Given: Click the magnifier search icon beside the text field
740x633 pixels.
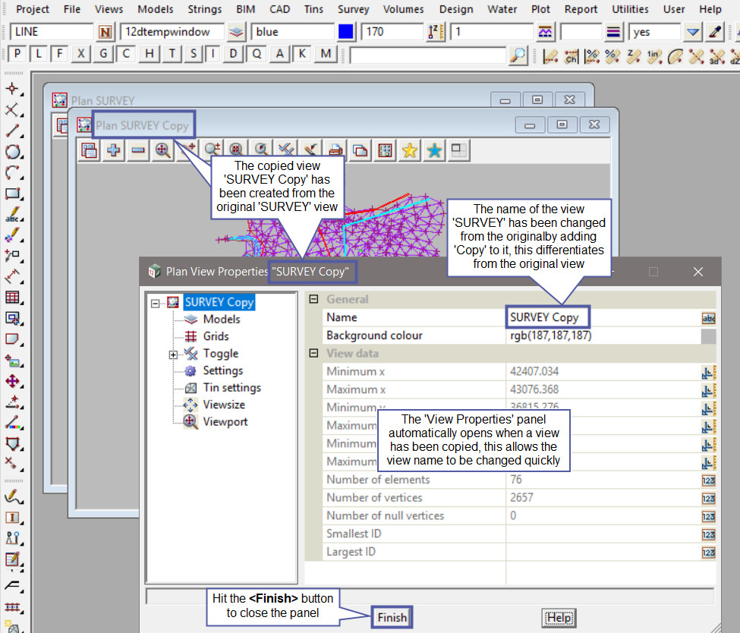Looking at the screenshot, I should [x=518, y=55].
